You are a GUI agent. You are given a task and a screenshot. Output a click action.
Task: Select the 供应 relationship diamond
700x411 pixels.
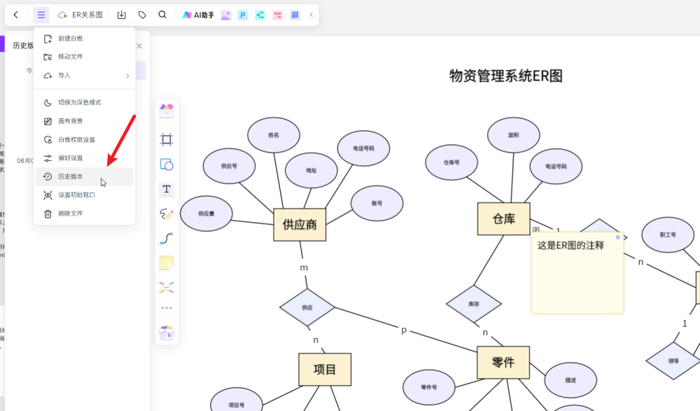click(x=307, y=307)
